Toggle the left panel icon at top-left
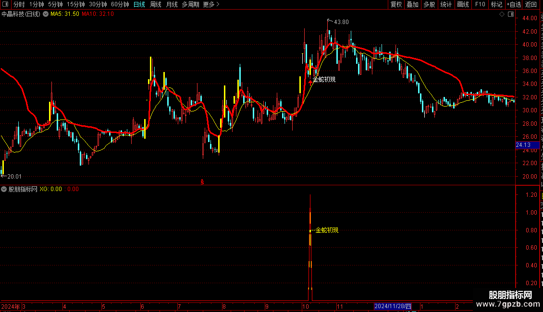Viewport: 543px width, 312px height. click(5, 4)
